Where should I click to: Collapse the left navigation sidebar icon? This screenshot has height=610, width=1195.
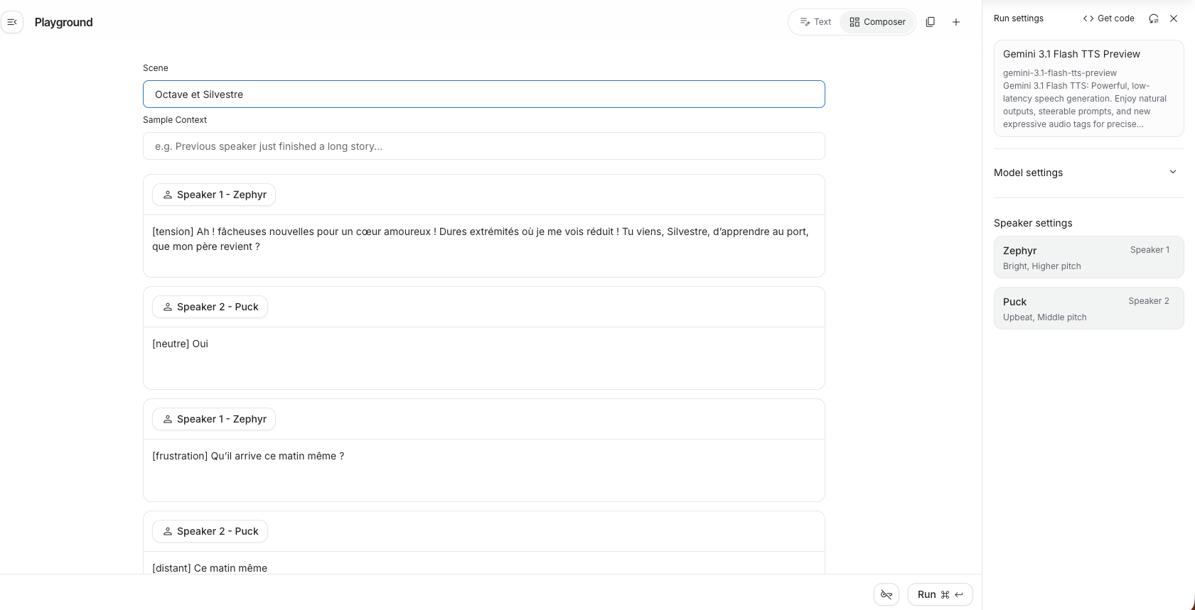point(12,22)
